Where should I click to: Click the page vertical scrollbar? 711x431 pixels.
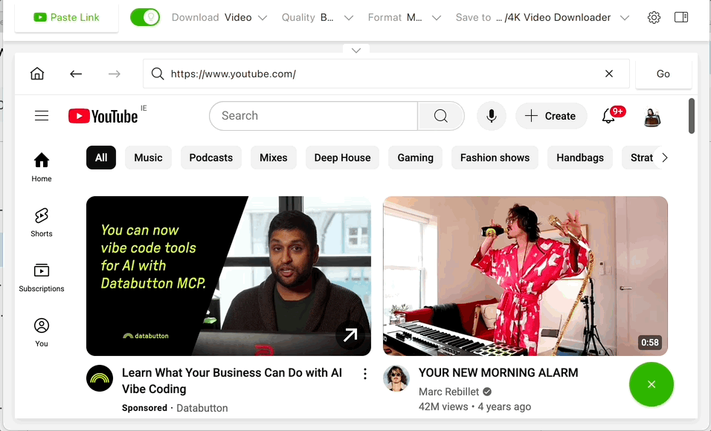click(692, 116)
